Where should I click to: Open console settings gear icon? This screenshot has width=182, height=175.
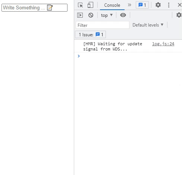click(x=179, y=15)
